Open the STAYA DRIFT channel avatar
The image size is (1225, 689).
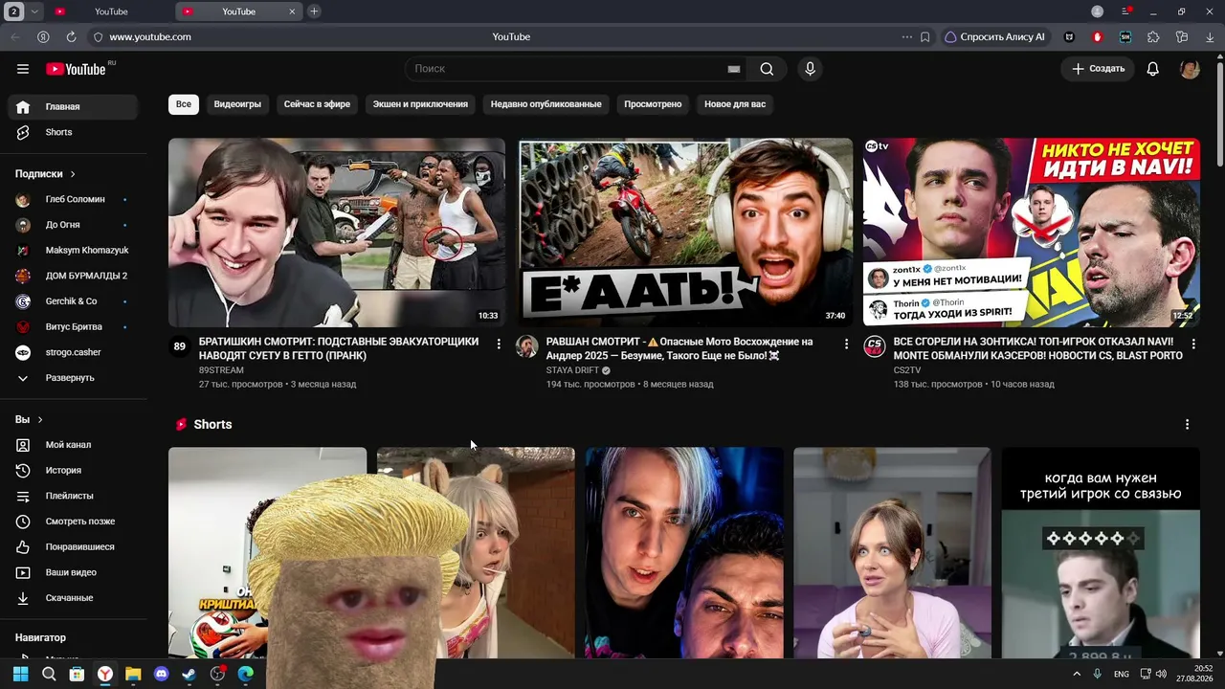point(526,346)
